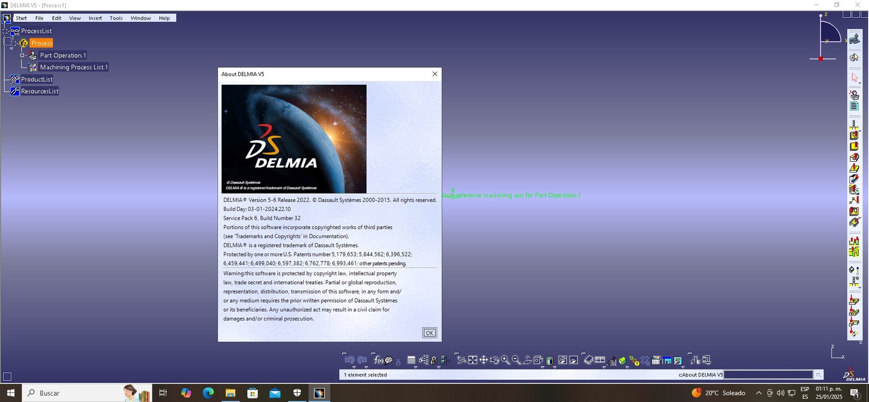
Task: Open the Formula f(x) tool
Action: pos(379,360)
